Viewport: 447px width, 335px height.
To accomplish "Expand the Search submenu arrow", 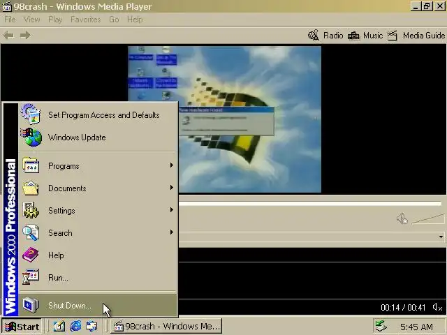I will [172, 232].
